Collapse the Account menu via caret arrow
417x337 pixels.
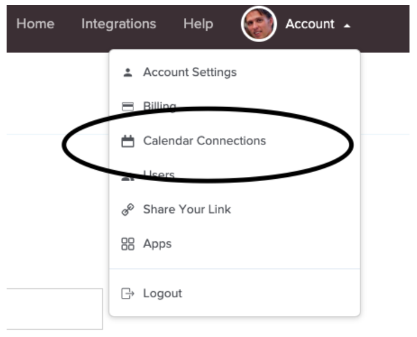point(347,25)
